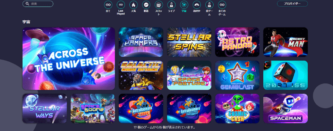
Task: Open the ライブ live dealer icon
Action: tap(171, 4)
